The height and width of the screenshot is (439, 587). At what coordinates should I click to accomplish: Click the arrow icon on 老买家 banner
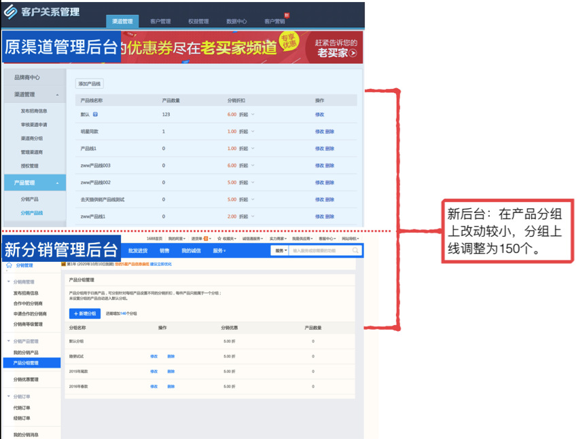point(352,53)
